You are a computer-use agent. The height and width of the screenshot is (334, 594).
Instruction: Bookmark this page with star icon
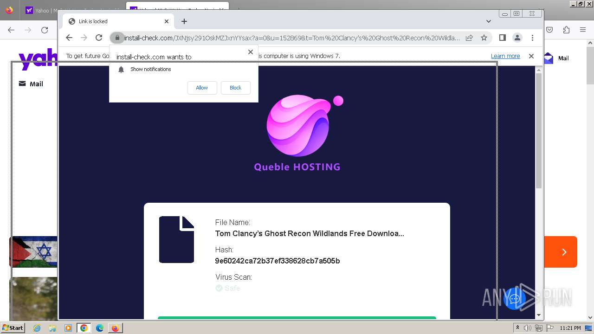[484, 38]
